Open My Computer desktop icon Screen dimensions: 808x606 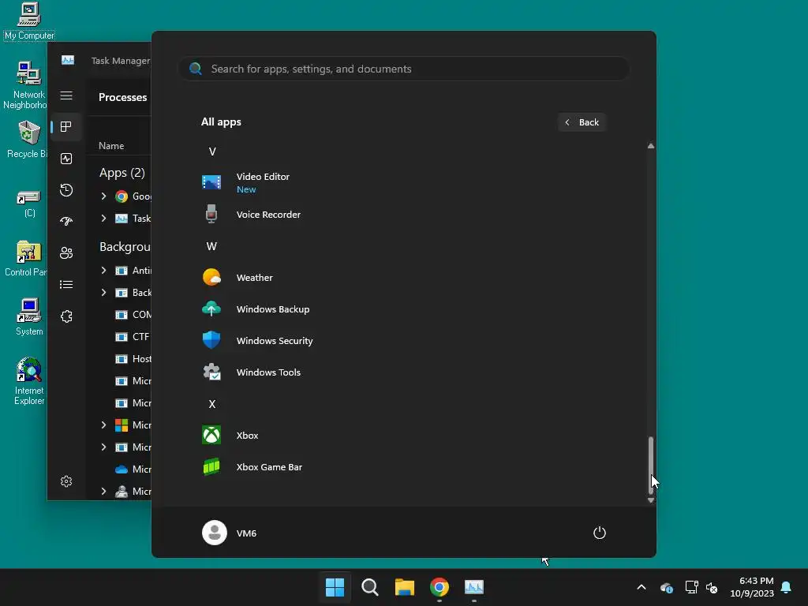29,21
